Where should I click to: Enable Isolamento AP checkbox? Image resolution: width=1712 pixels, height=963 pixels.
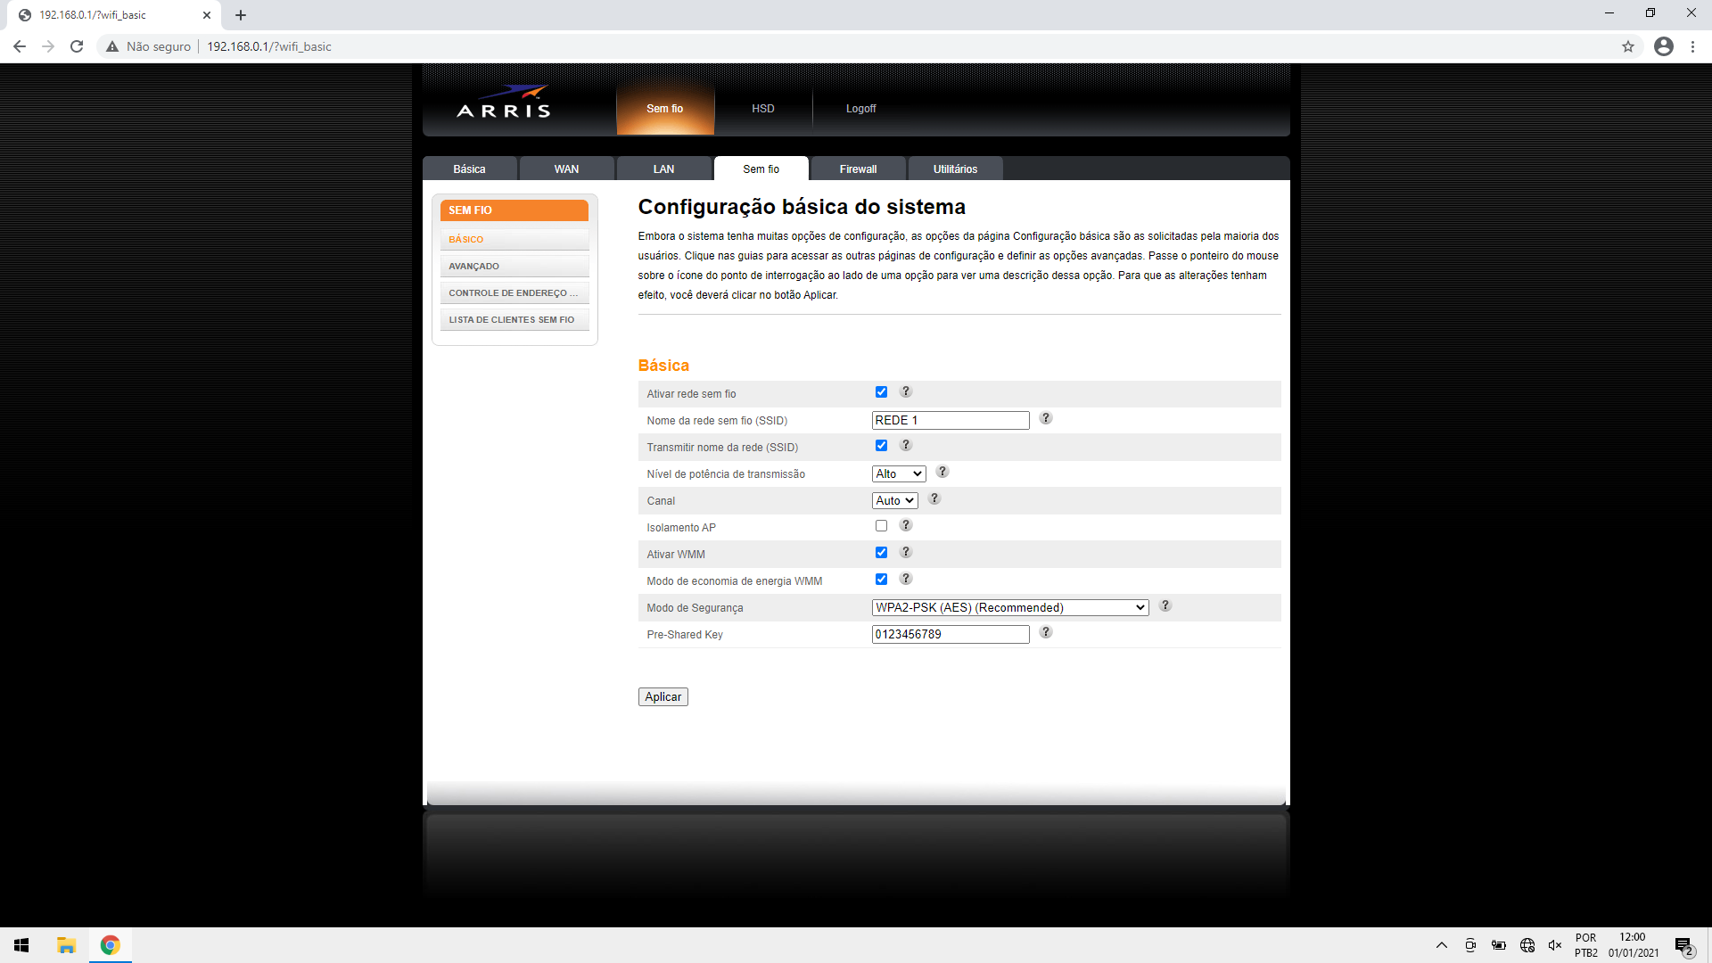[881, 526]
